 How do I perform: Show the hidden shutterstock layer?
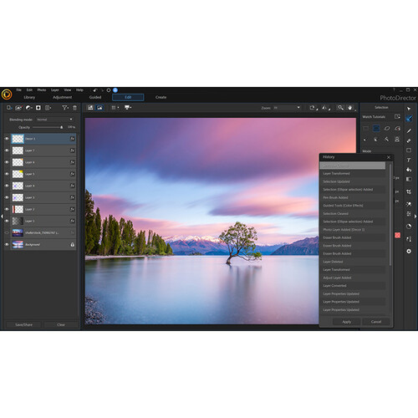coord(7,232)
